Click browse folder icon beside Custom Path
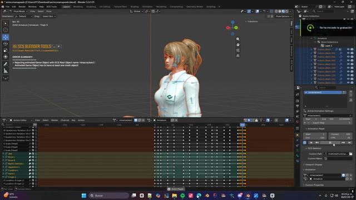 (350, 154)
